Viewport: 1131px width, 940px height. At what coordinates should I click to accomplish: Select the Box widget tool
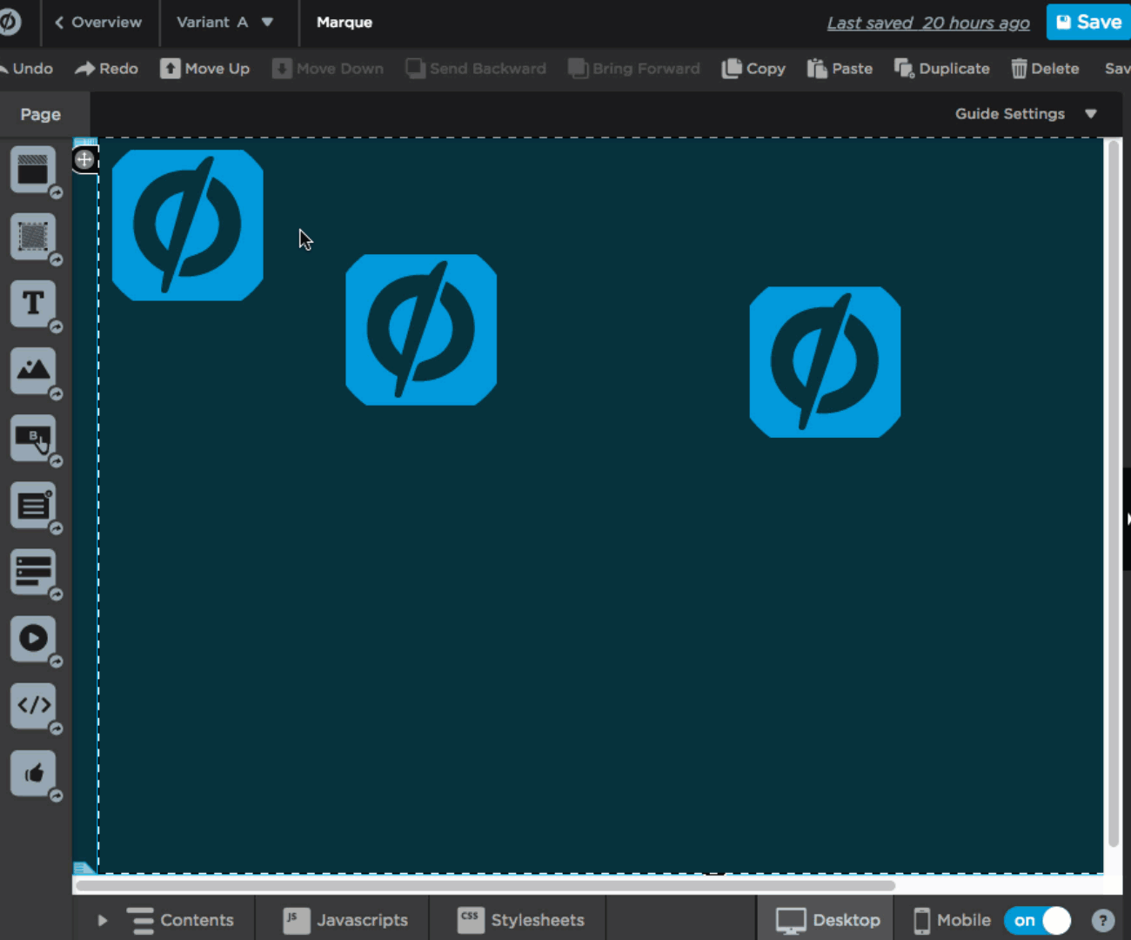pos(33,237)
